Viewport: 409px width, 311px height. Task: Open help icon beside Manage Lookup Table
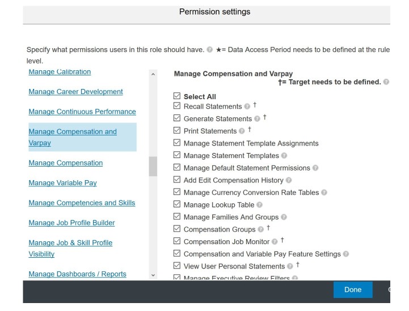click(259, 205)
